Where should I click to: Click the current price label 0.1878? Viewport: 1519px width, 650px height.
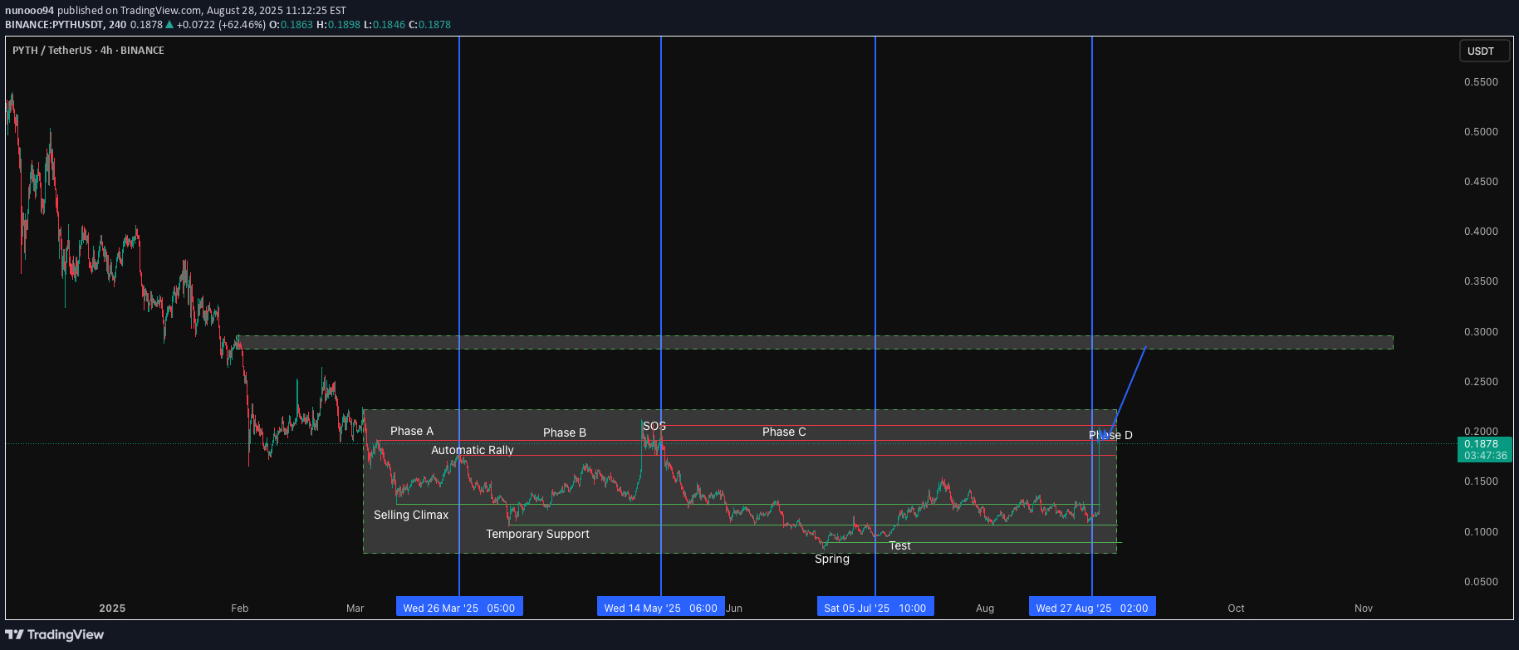1485,449
